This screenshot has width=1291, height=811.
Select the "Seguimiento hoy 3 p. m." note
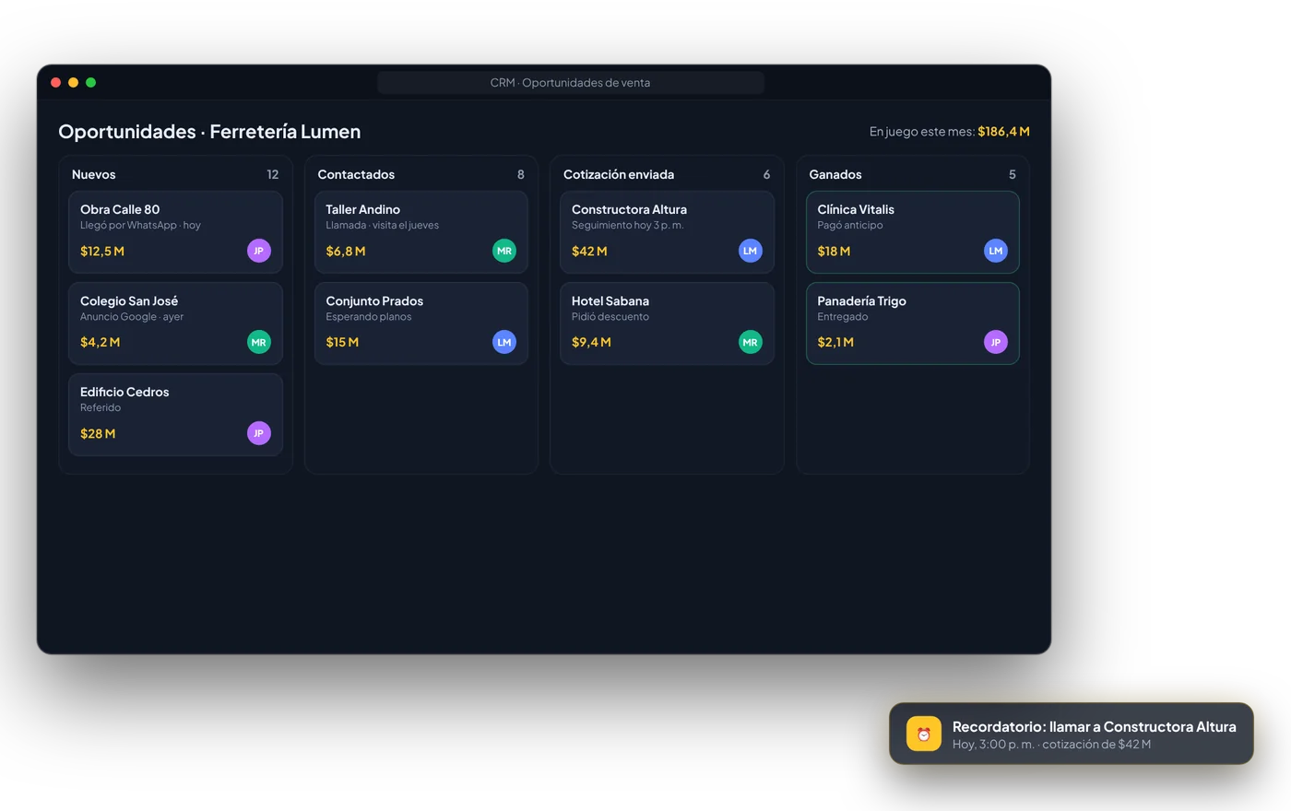628,225
